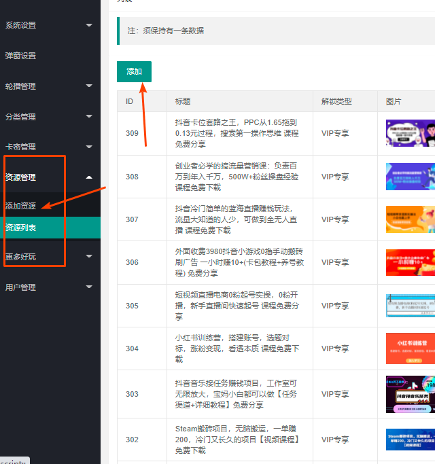Click VIP专享 cell in row 308

pos(335,177)
